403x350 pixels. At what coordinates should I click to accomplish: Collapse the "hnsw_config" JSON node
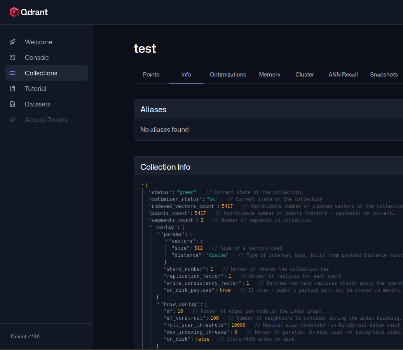158,303
